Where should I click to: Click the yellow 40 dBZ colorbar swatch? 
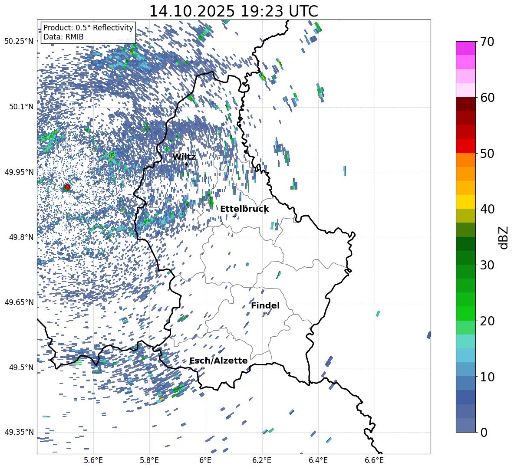tap(465, 201)
